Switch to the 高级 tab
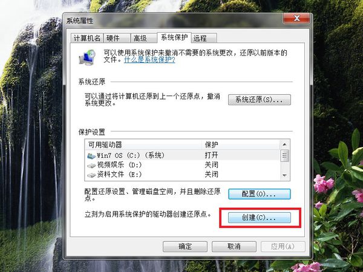 [144, 38]
